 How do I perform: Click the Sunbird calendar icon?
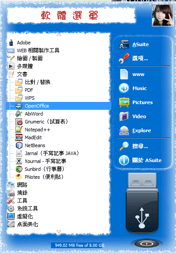point(19,169)
